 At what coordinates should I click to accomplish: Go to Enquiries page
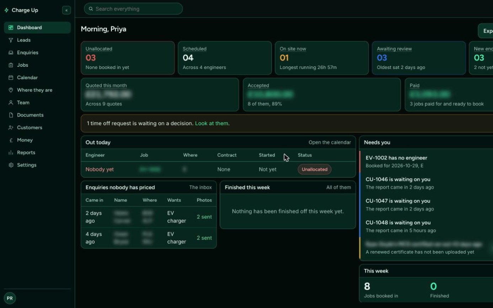[x=37, y=53]
